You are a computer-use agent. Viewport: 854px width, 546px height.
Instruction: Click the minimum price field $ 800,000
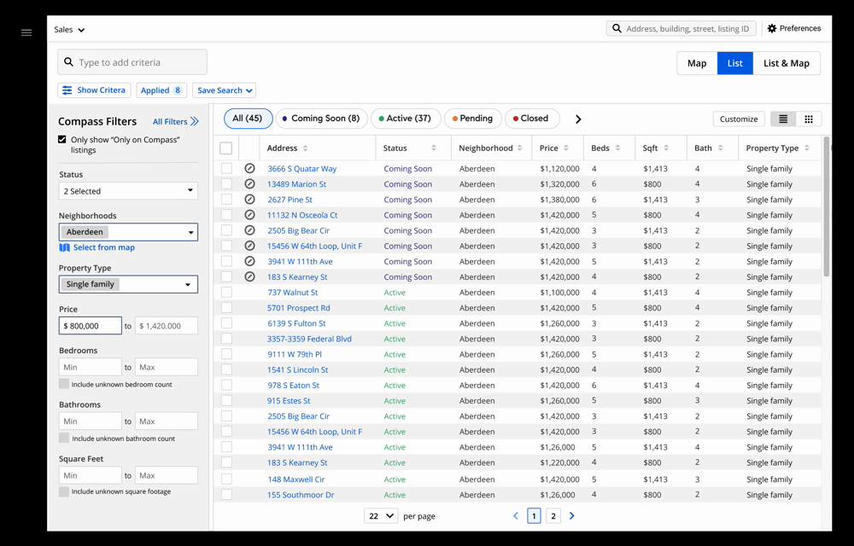pos(91,326)
